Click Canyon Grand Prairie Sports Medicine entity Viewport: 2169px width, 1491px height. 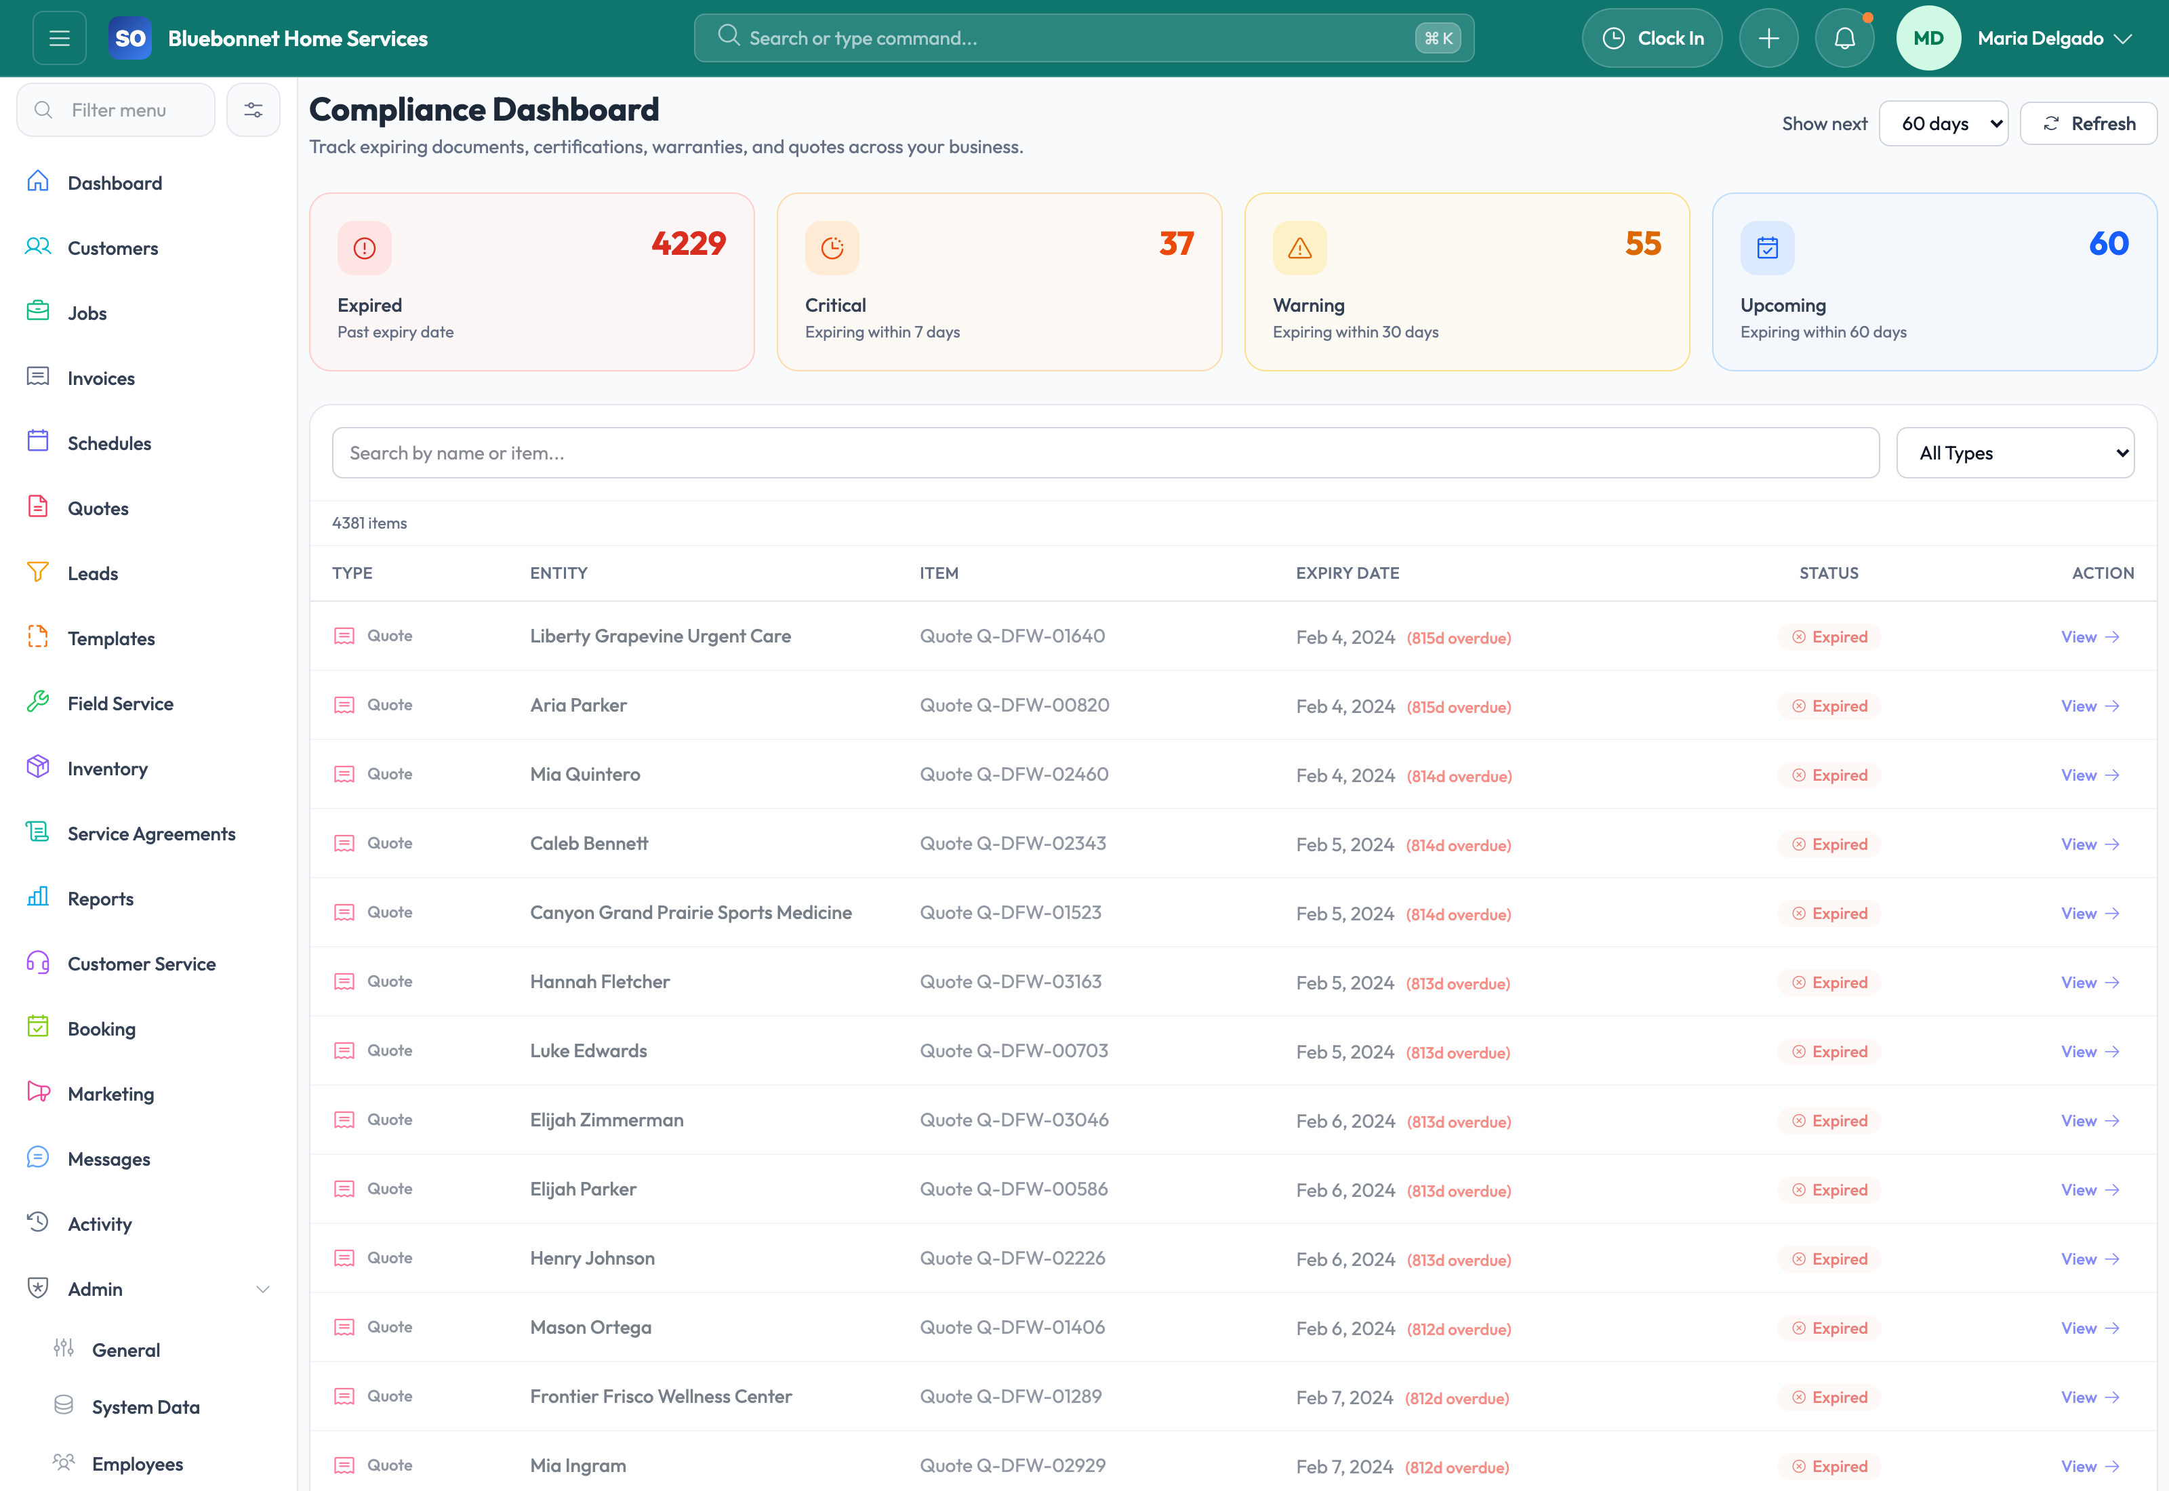click(x=690, y=913)
